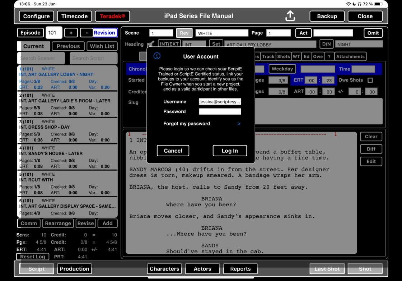Screen dimensions: 402x281
Task: Toggle the Rev button beside Scene
Action: (184, 33)
